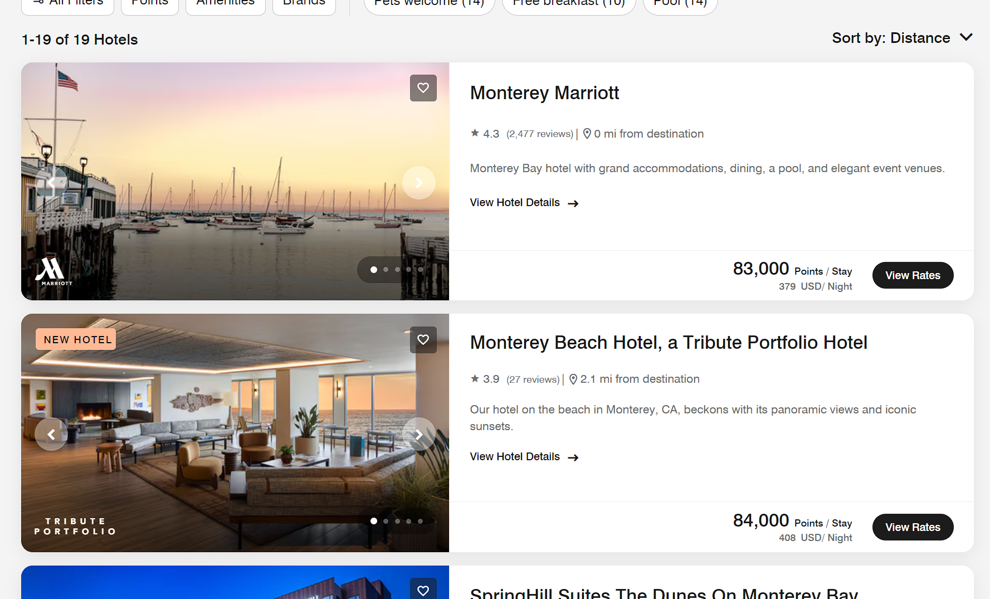
Task: Expand the Amenities filter dropdown
Action: coord(225,3)
